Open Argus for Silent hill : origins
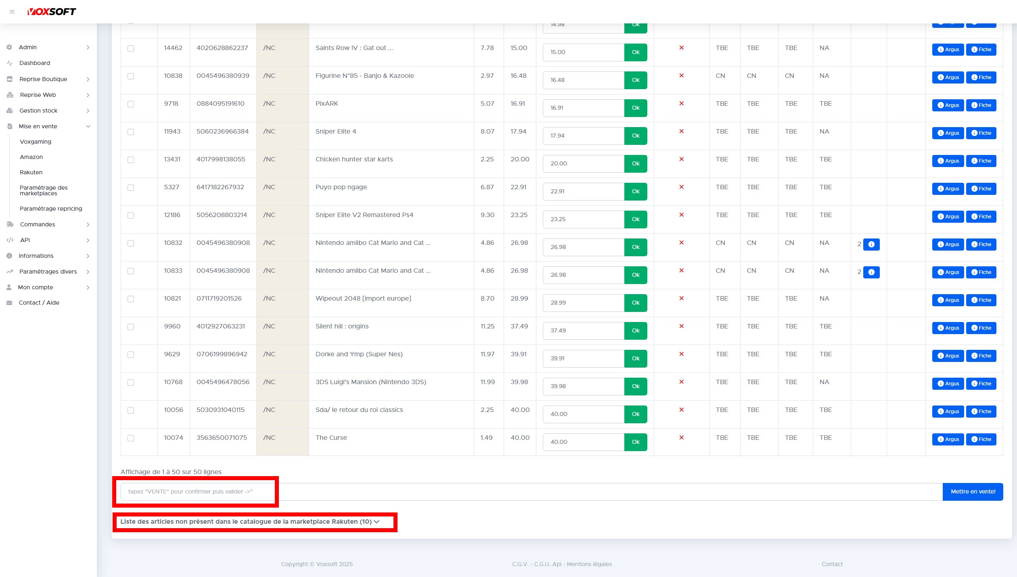The height and width of the screenshot is (577, 1017). (x=948, y=328)
